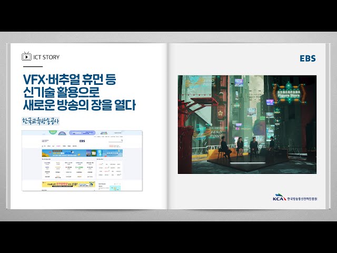Click the KCA logo at bottom right
Image resolution: width=337 pixels, height=253 pixels.
coord(279,197)
